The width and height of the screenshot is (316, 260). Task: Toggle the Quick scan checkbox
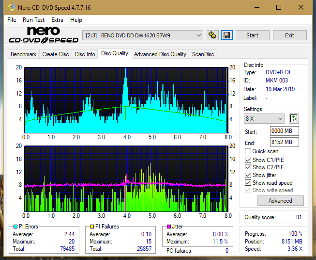(x=248, y=151)
